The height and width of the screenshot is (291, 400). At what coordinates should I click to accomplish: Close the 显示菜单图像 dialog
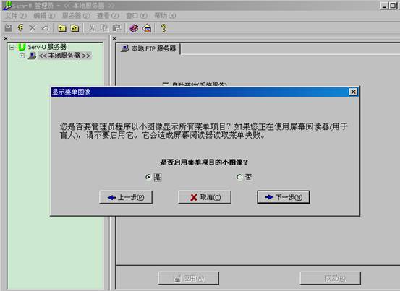click(353, 92)
